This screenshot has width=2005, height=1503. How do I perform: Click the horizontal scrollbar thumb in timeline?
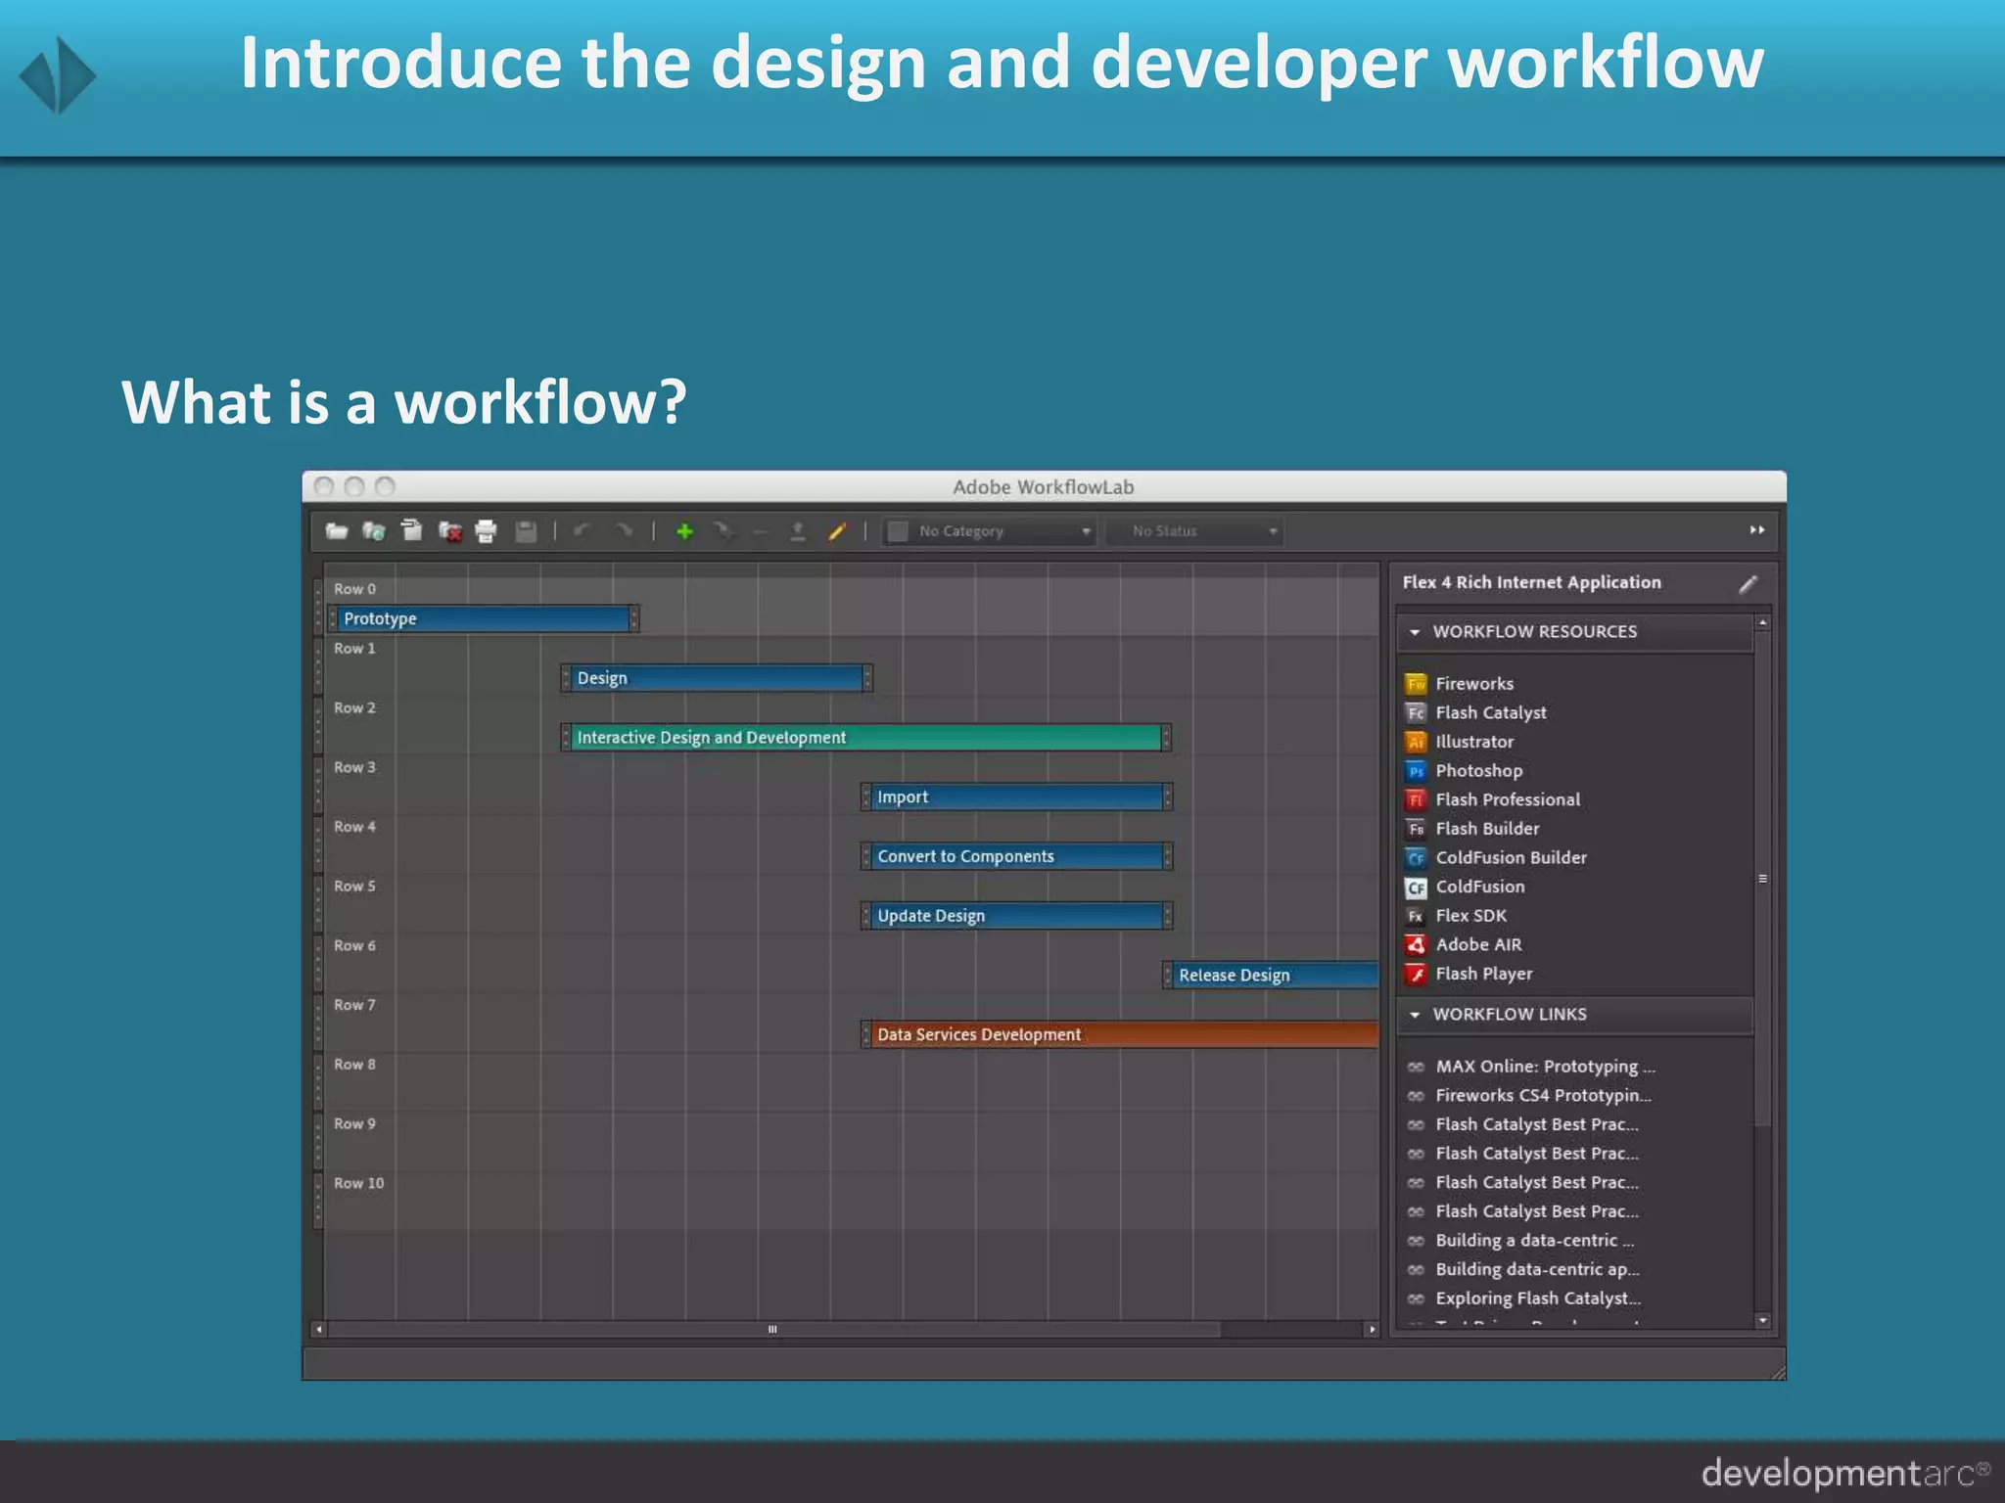pos(773,1330)
